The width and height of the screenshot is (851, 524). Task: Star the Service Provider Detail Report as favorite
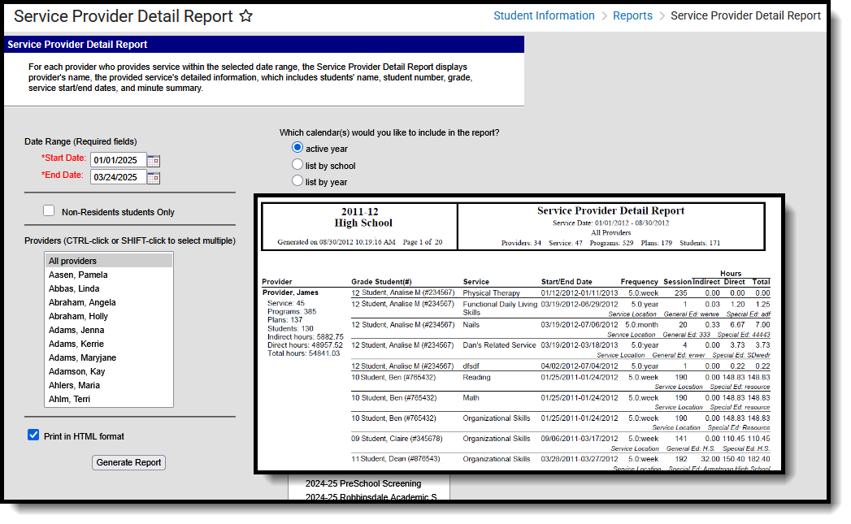[x=245, y=15]
